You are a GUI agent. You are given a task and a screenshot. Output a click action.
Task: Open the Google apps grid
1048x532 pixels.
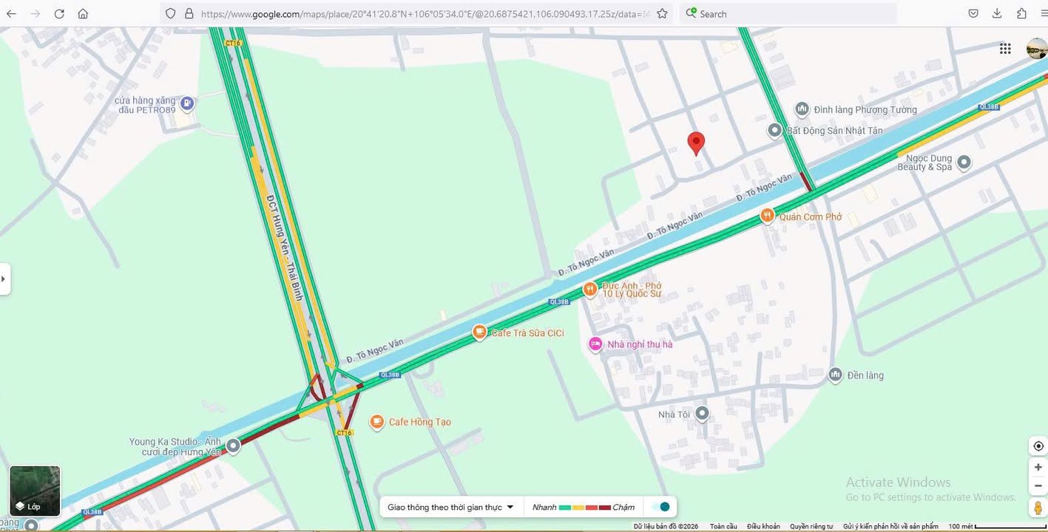coord(1005,49)
